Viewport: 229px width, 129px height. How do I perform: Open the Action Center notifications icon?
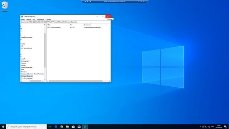[x=225, y=126]
